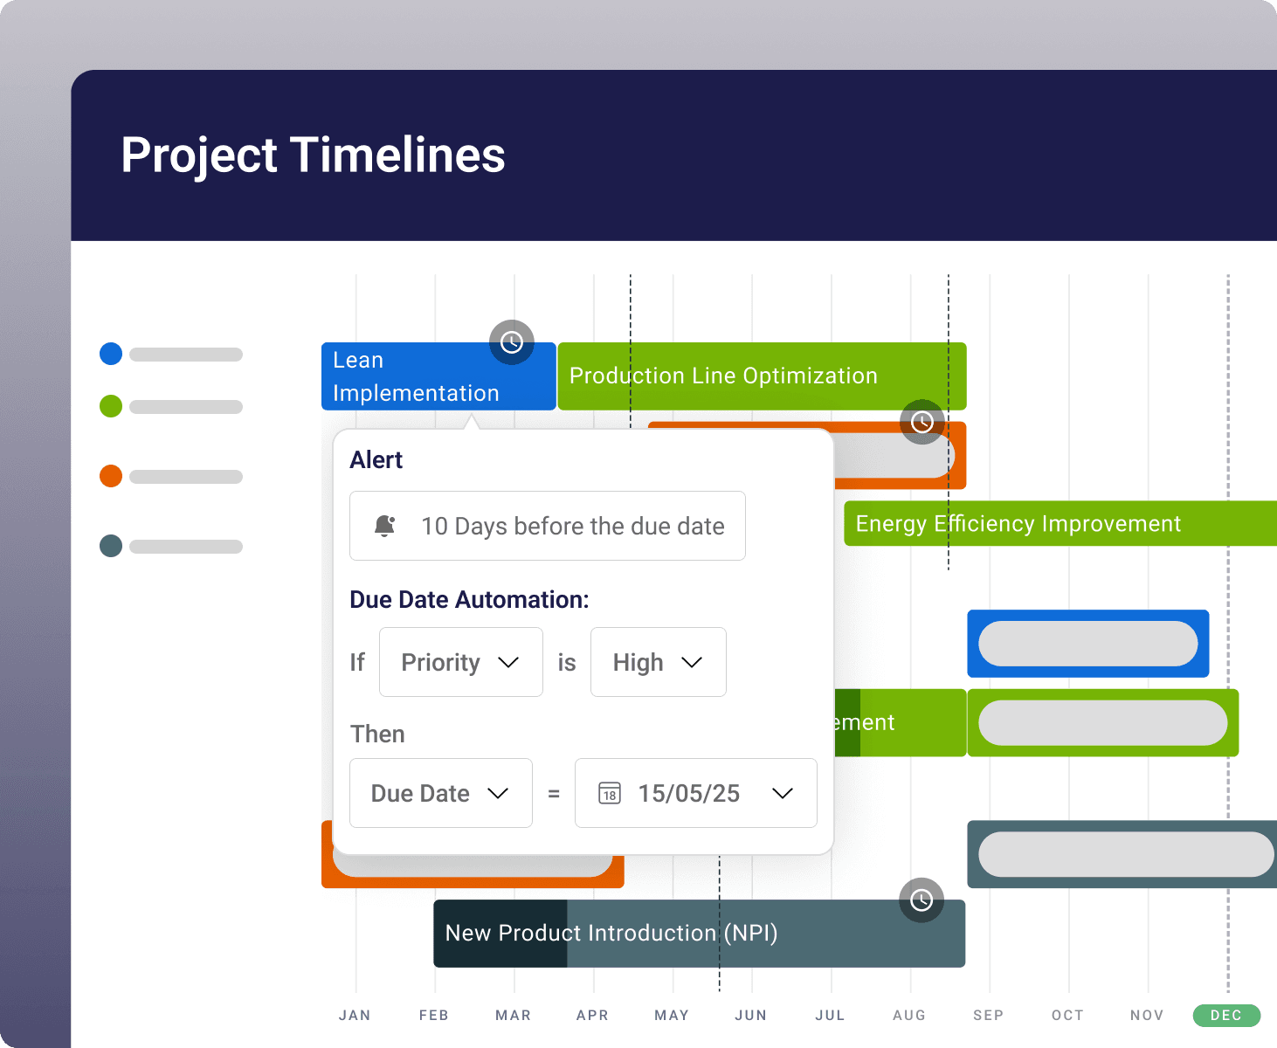
Task: Open the Priority condition dropdown
Action: click(460, 662)
